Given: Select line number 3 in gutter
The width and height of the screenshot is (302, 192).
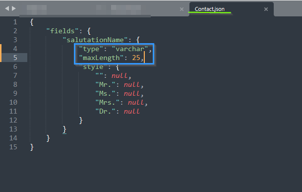Looking at the screenshot, I should 15,40.
